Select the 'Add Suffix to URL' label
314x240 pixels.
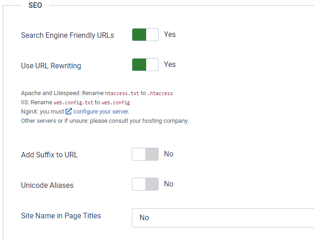49,155
